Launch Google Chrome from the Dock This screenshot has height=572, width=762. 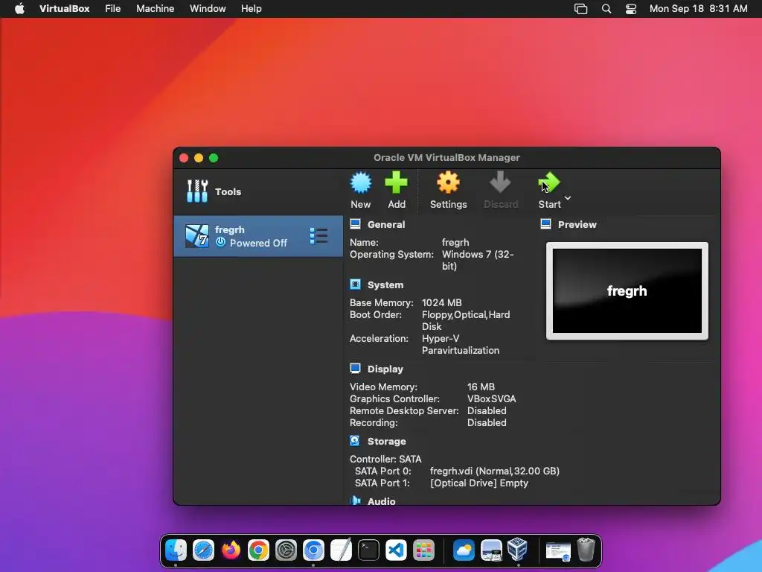point(258,550)
